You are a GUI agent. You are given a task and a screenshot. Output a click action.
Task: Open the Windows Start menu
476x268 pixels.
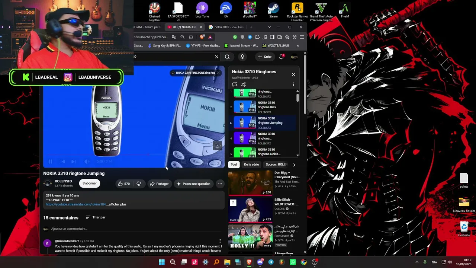pos(162,262)
